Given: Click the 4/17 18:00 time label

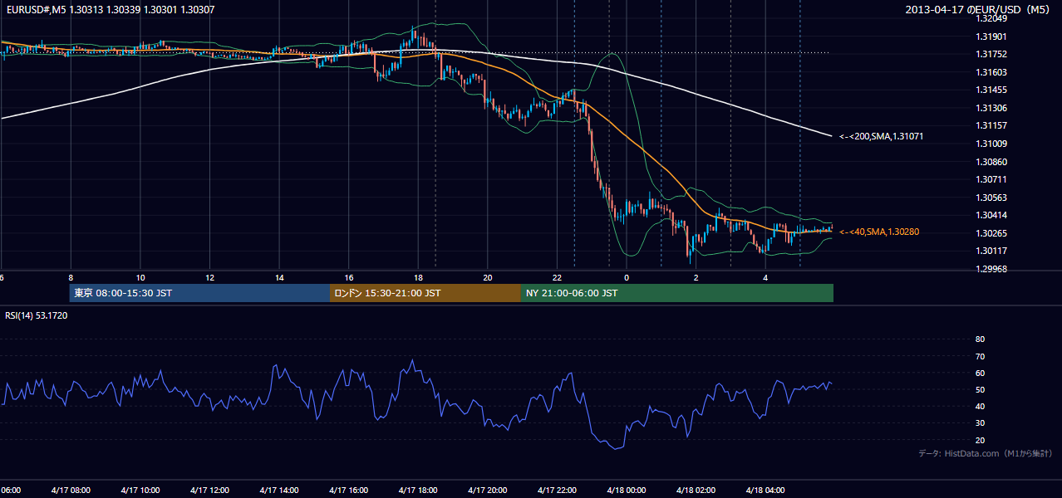Looking at the screenshot, I should (418, 490).
